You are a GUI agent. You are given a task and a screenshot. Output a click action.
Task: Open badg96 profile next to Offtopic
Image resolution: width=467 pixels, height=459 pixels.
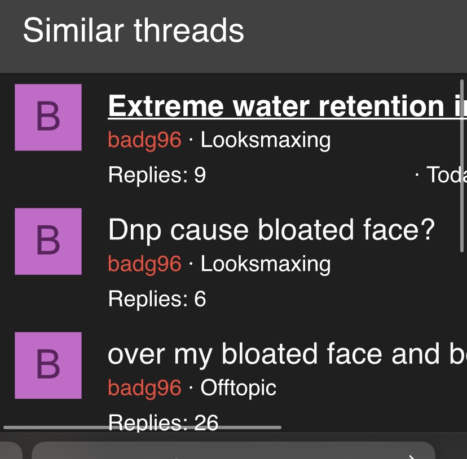[x=144, y=388]
